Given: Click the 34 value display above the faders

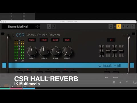Looking at the screenshot, I should pyautogui.click(x=111, y=40).
